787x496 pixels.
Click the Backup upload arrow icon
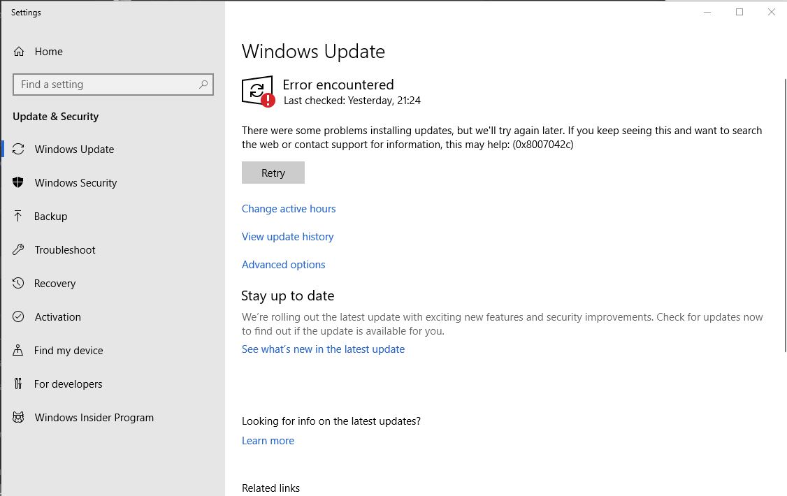[18, 216]
